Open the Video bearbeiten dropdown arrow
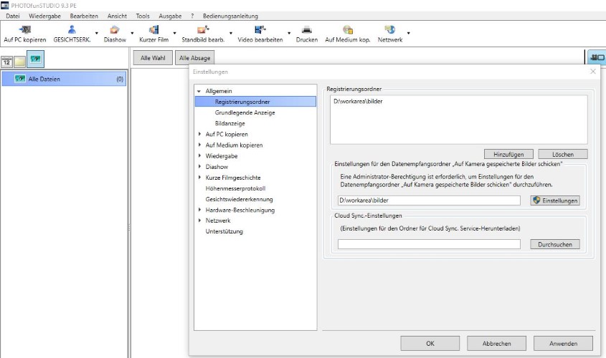The width and height of the screenshot is (606, 358). [x=289, y=34]
